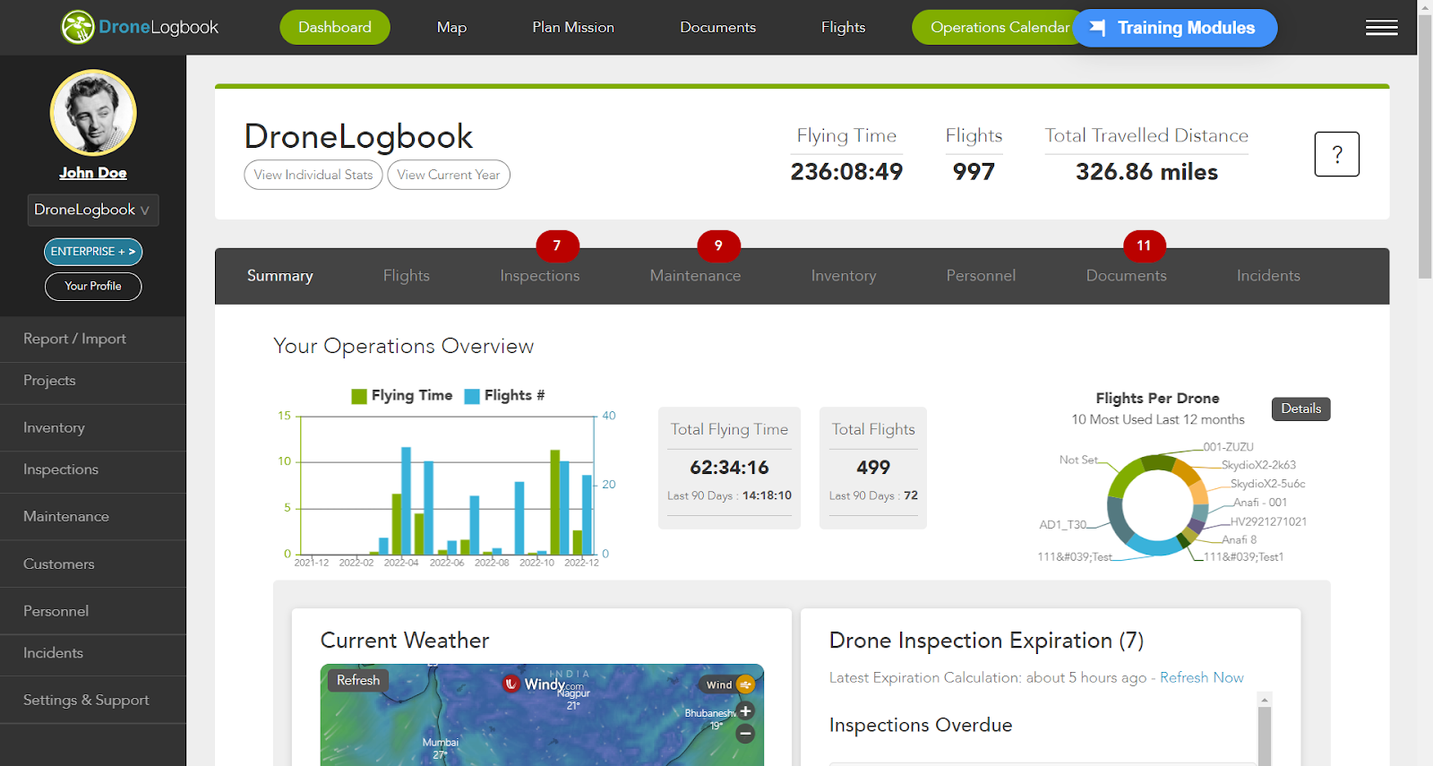This screenshot has width=1433, height=766.
Task: Click the Wind layer icon on map
Action: 745,684
